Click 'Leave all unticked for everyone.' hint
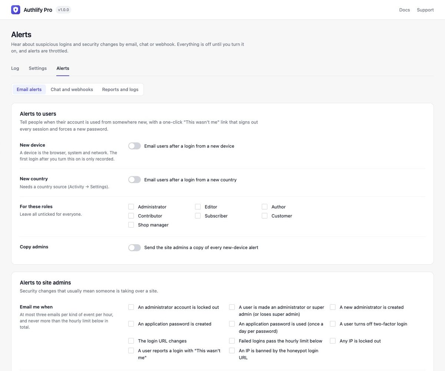The width and height of the screenshot is (445, 371). pos(51,214)
